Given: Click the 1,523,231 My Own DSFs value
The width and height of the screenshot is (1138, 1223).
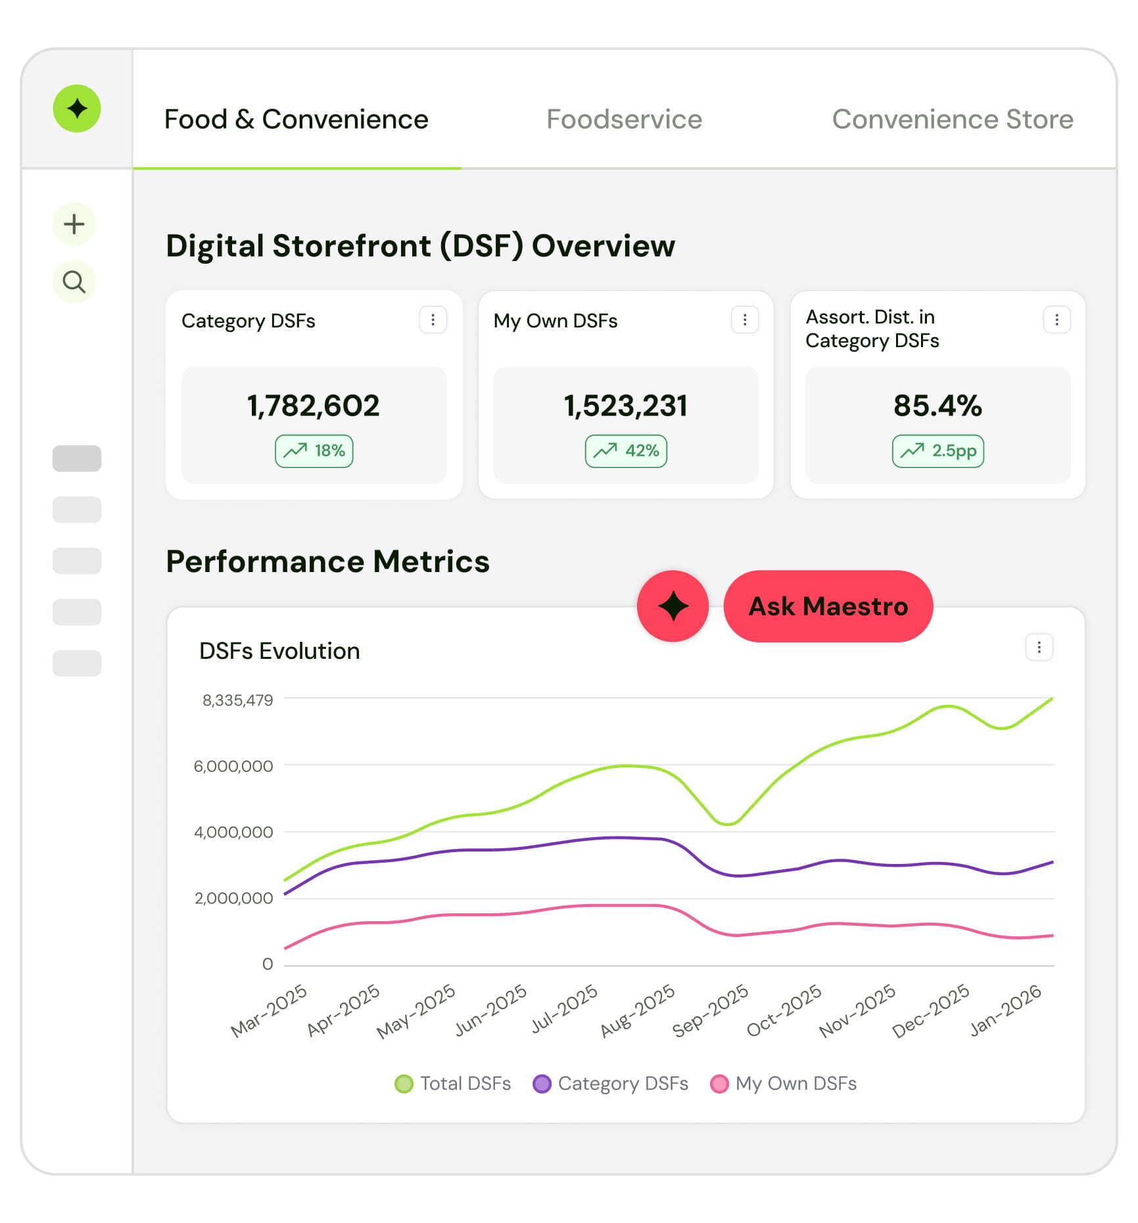Looking at the screenshot, I should pos(626,406).
